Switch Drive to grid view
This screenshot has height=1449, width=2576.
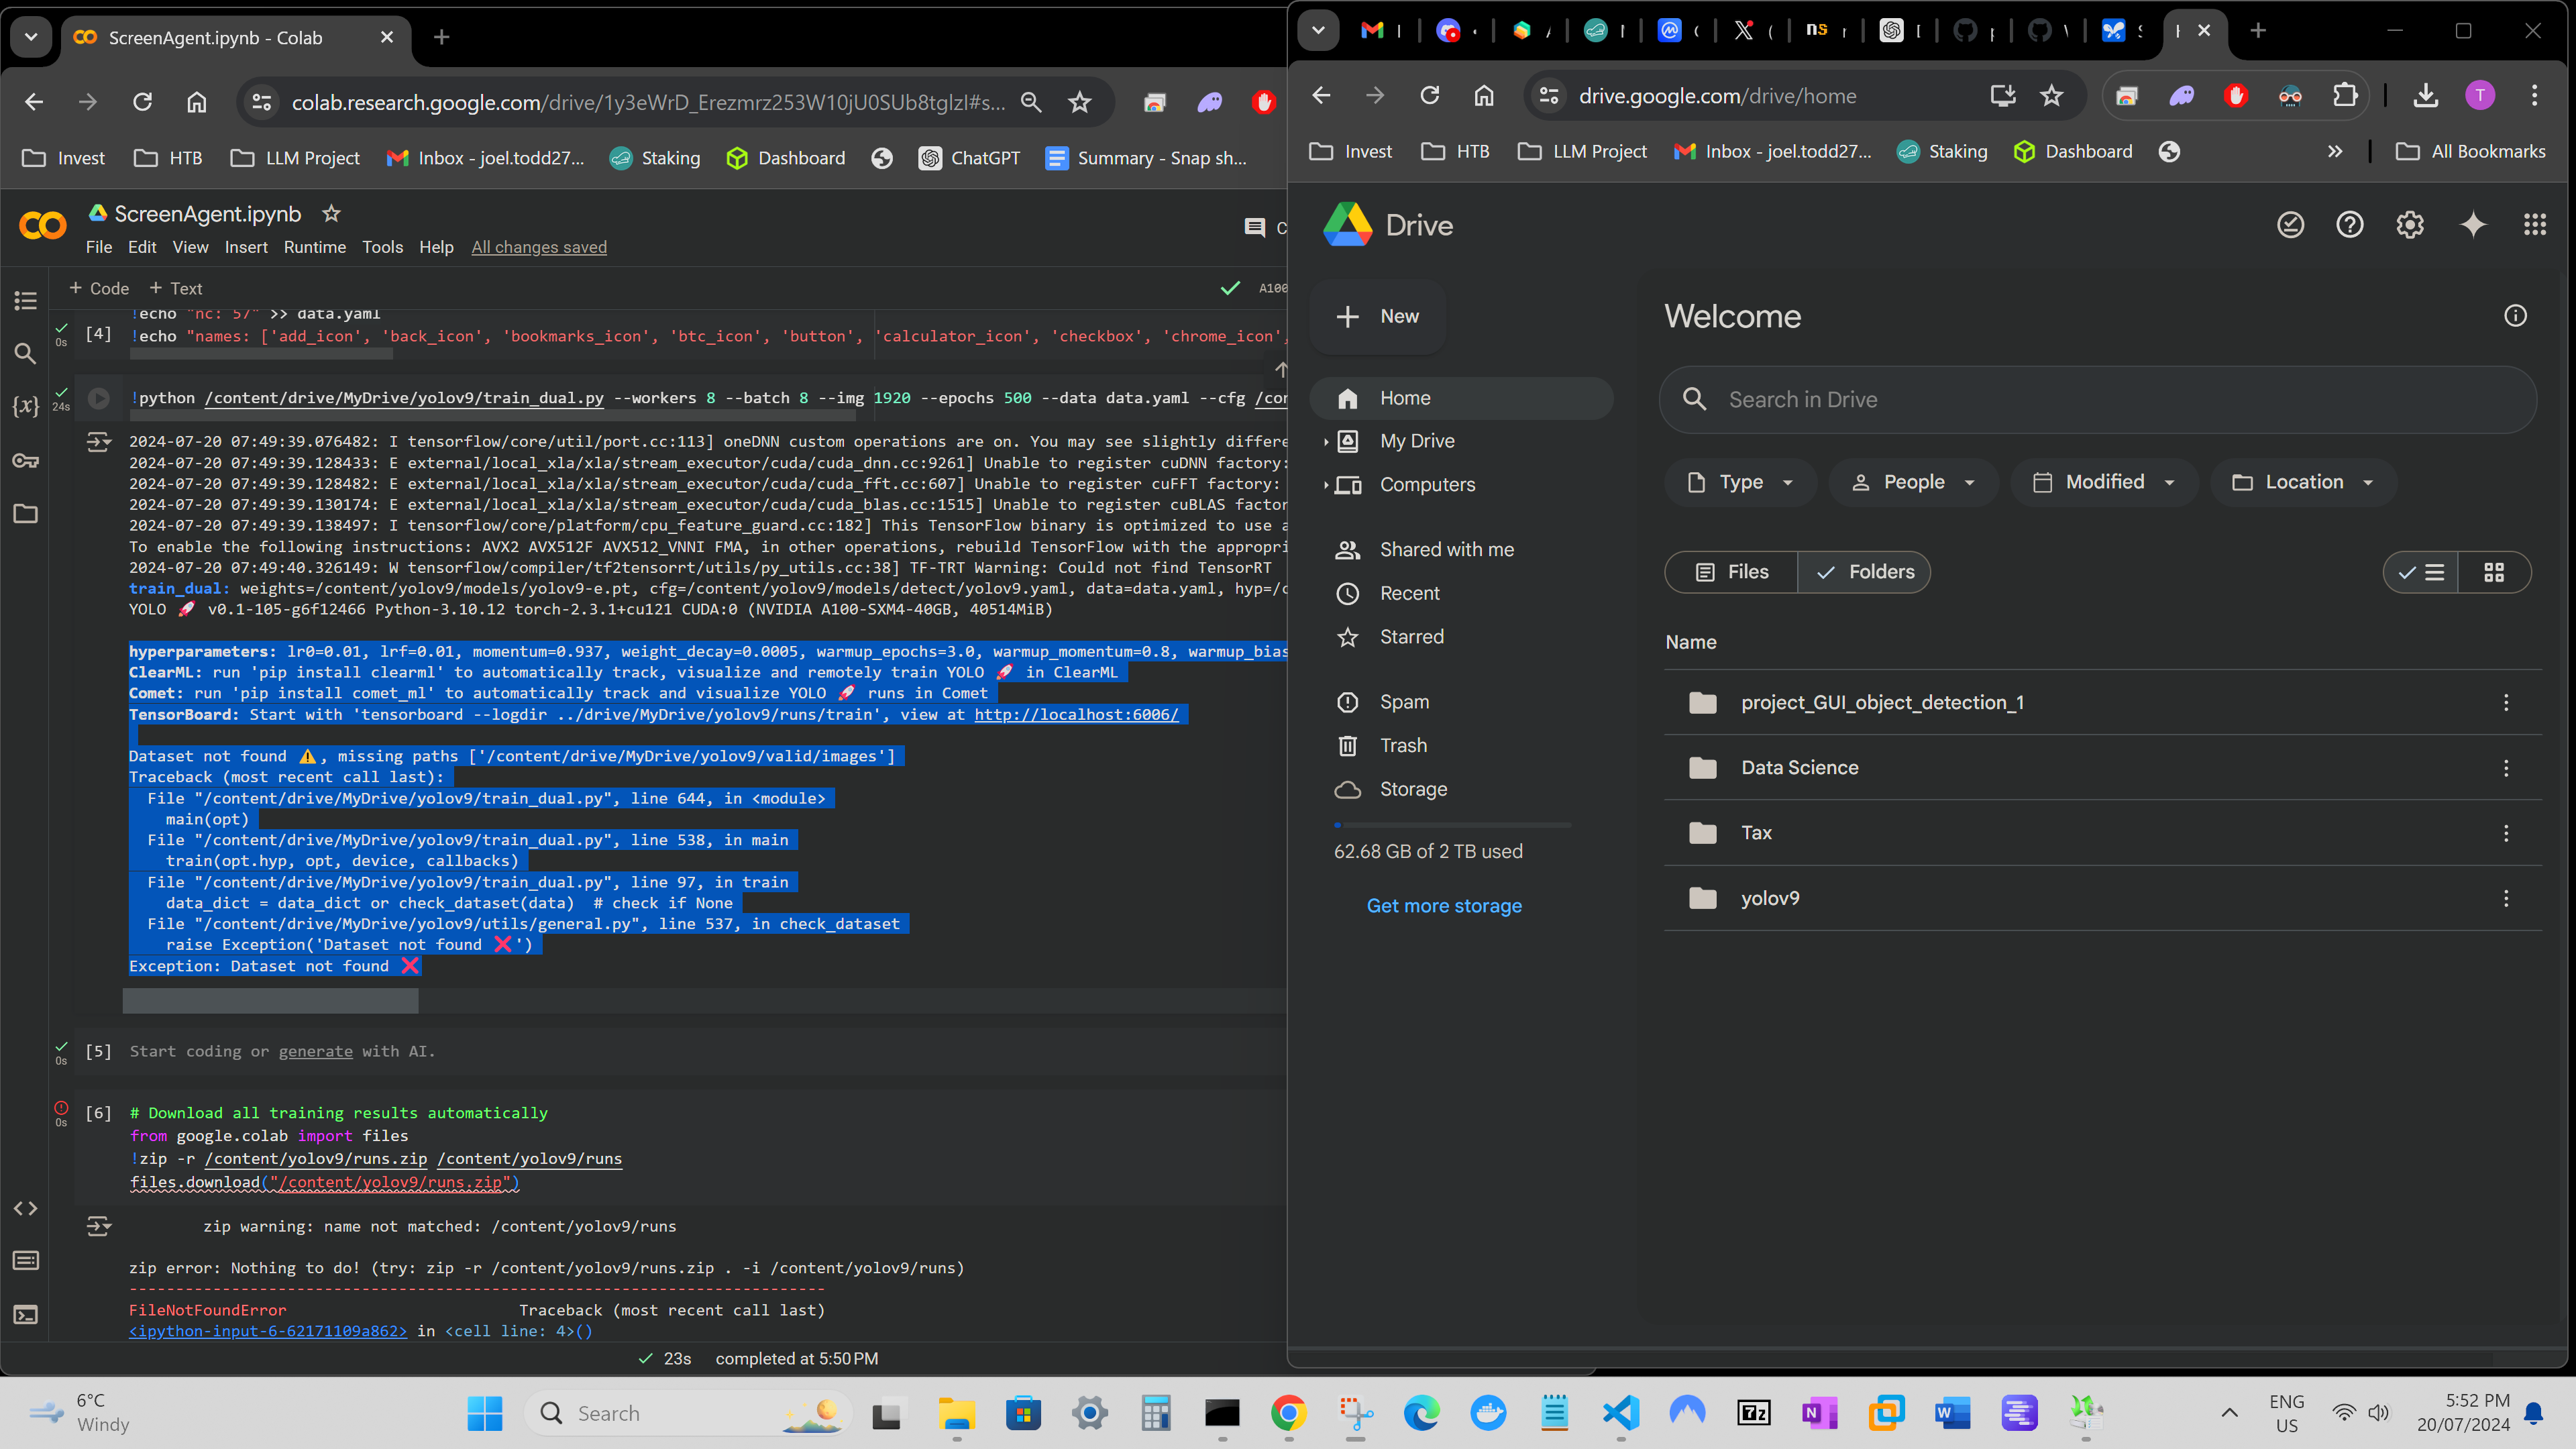click(2494, 572)
